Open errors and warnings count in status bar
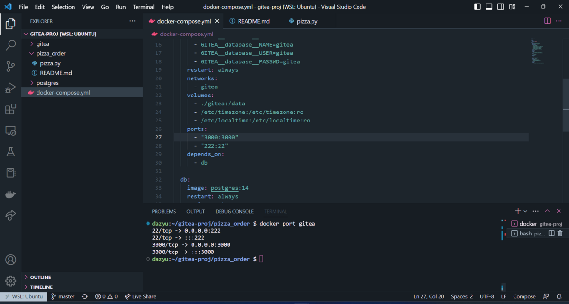 point(106,296)
